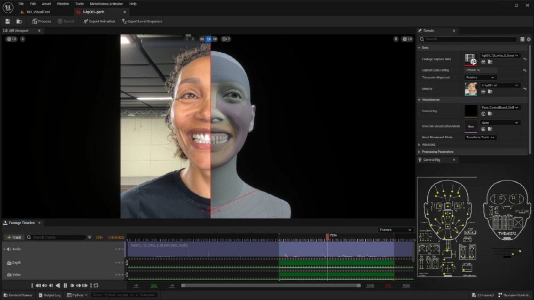Open the MetaHuman Animator menu
Screen dimensions: 534x300
[x=106, y=4]
